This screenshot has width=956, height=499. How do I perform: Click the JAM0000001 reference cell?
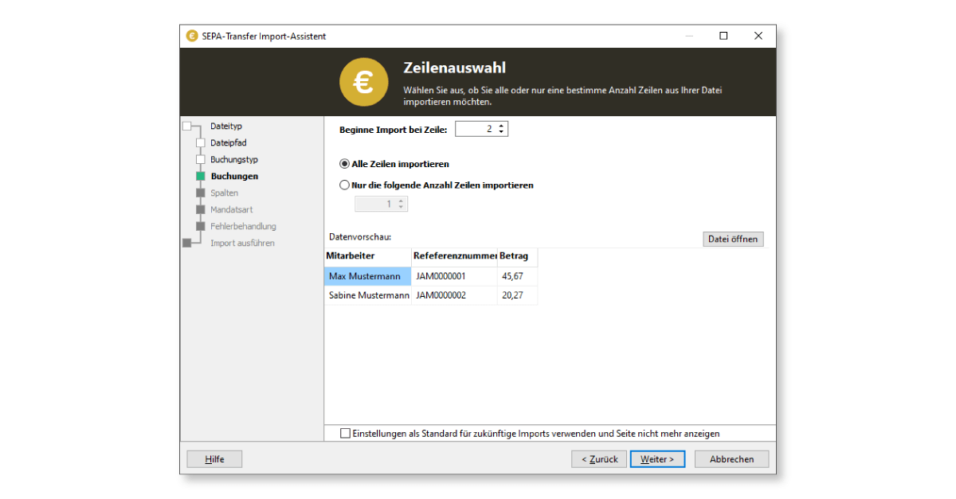pyautogui.click(x=454, y=276)
